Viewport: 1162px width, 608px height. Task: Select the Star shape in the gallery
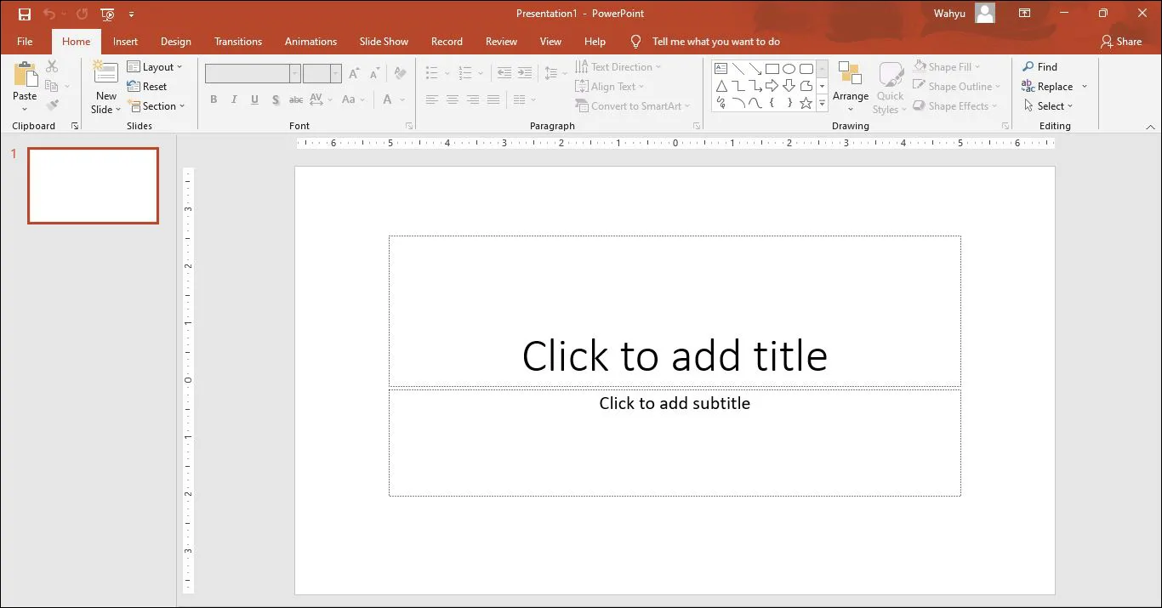tap(805, 103)
